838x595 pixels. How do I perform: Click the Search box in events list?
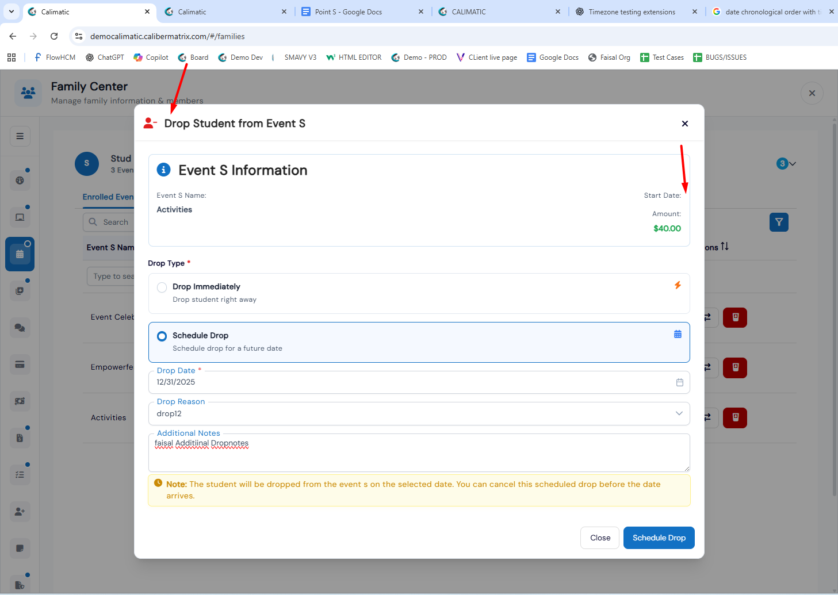[109, 222]
